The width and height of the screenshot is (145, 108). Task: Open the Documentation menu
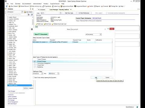point(27,4)
